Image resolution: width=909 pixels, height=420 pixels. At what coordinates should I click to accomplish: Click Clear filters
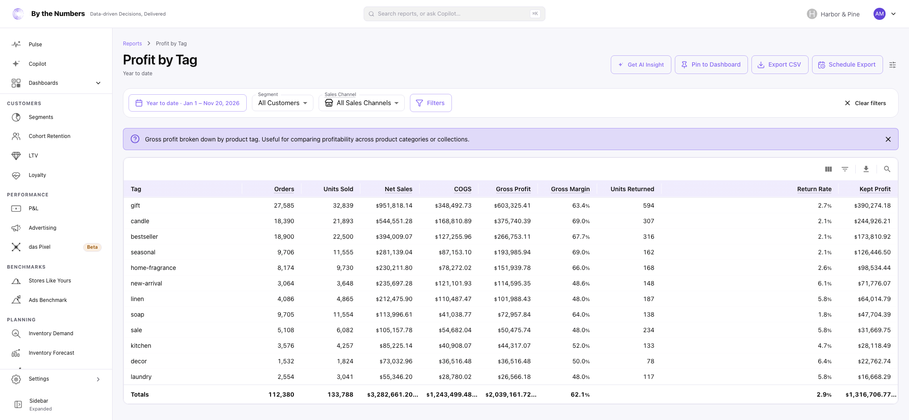(x=865, y=103)
